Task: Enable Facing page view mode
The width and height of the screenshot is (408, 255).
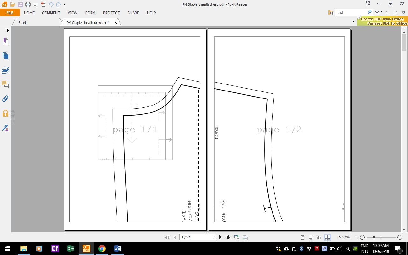Action: tap(319, 237)
